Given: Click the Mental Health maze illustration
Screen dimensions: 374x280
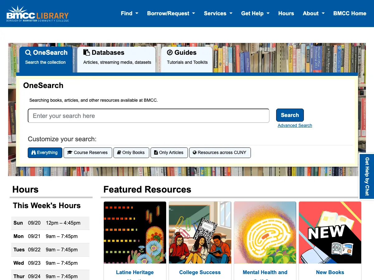Looking at the screenshot, I should coord(265,232).
